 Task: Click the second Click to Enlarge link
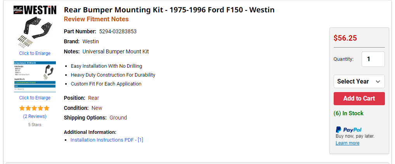point(35,98)
